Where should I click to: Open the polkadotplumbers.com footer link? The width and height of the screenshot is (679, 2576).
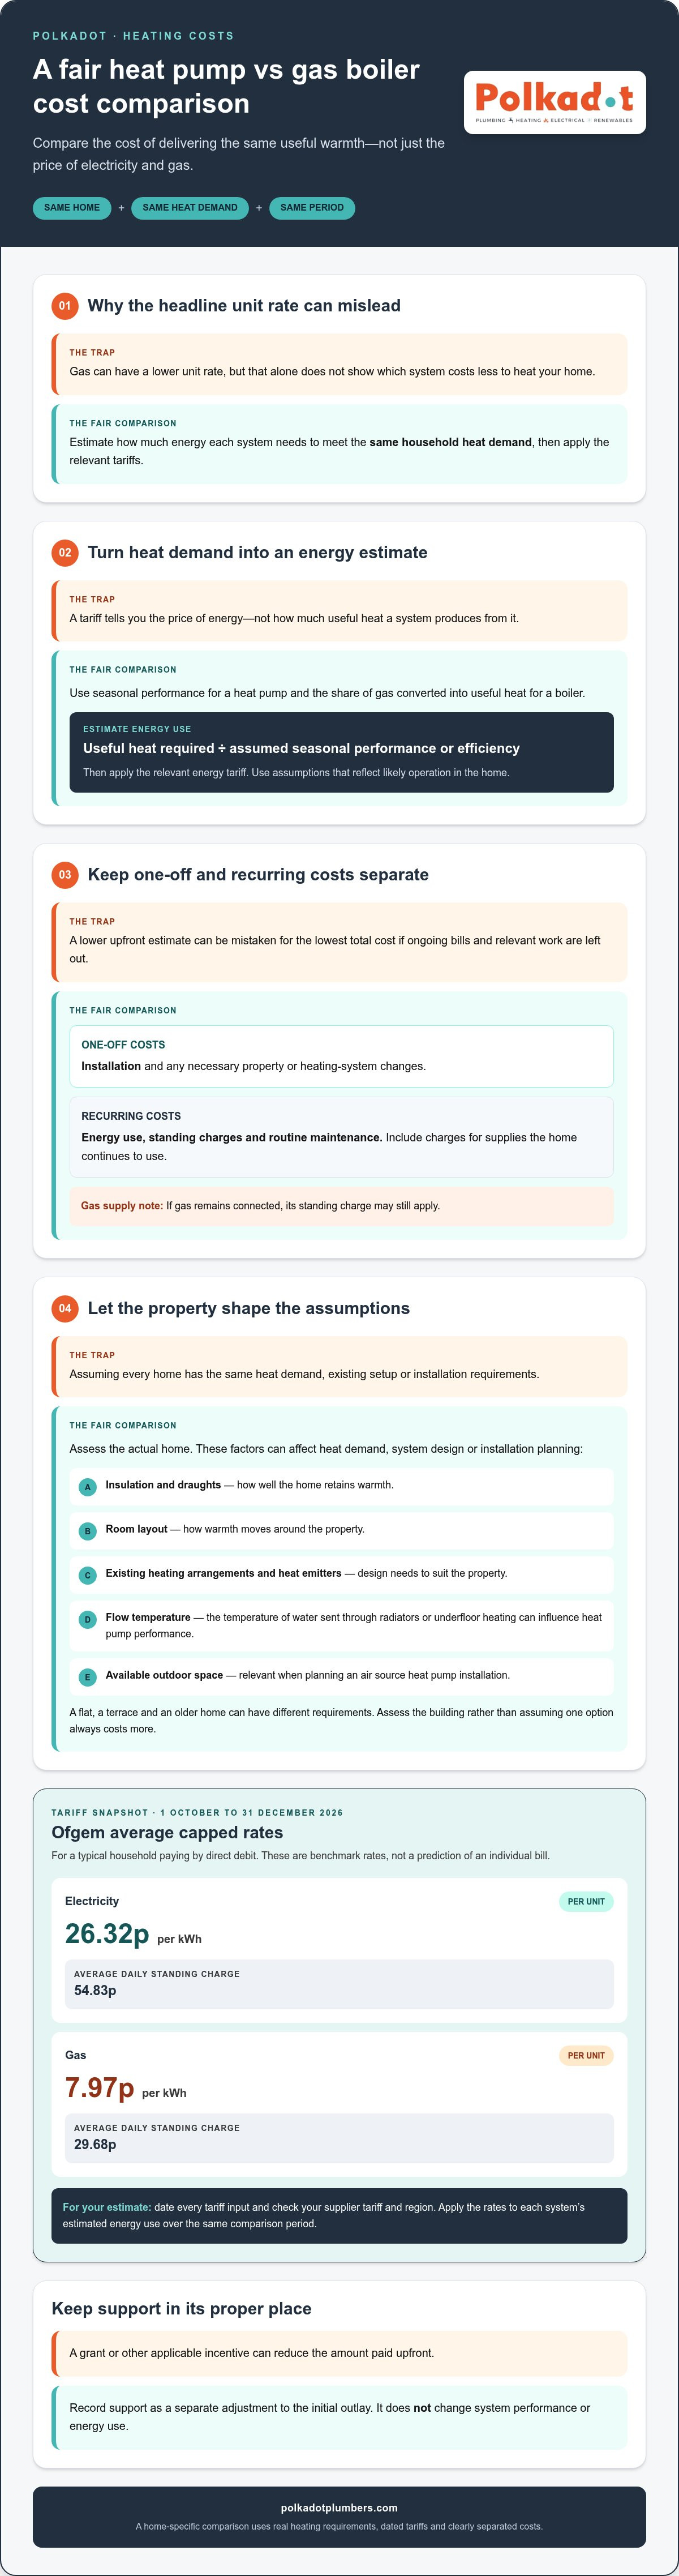(339, 2508)
